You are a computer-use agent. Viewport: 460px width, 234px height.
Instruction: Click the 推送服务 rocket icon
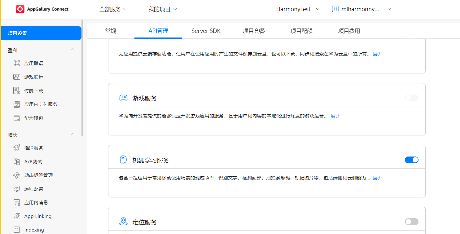17,148
